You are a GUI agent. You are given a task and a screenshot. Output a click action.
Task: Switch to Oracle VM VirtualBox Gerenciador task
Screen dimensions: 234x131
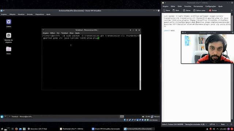coord(106,129)
